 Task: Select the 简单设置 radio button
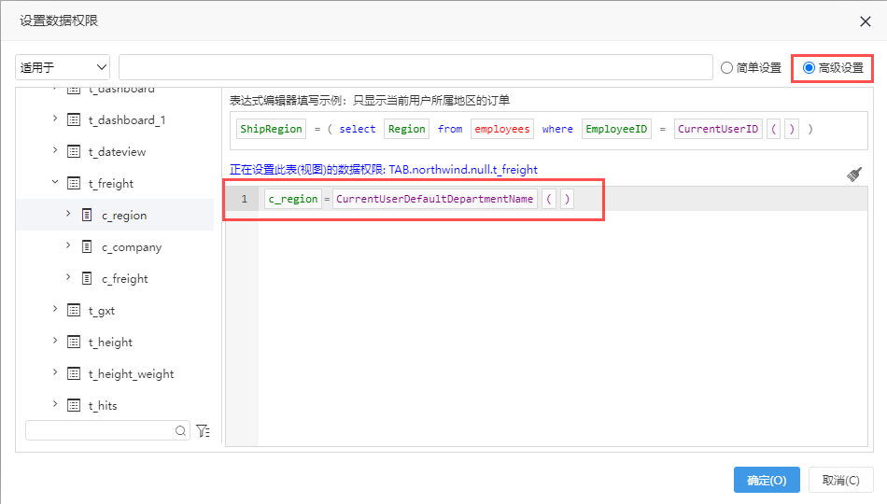tap(727, 68)
